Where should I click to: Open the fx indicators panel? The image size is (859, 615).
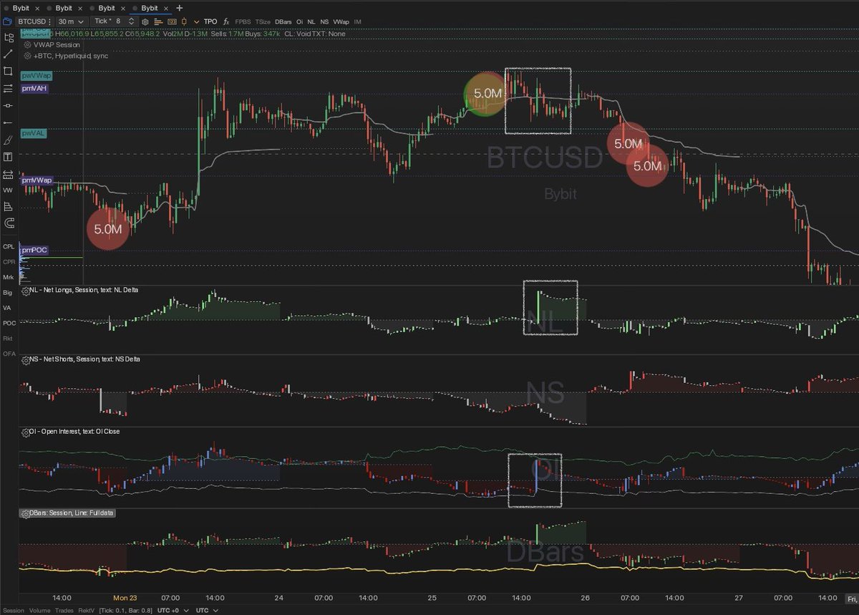pyautogui.click(x=225, y=21)
